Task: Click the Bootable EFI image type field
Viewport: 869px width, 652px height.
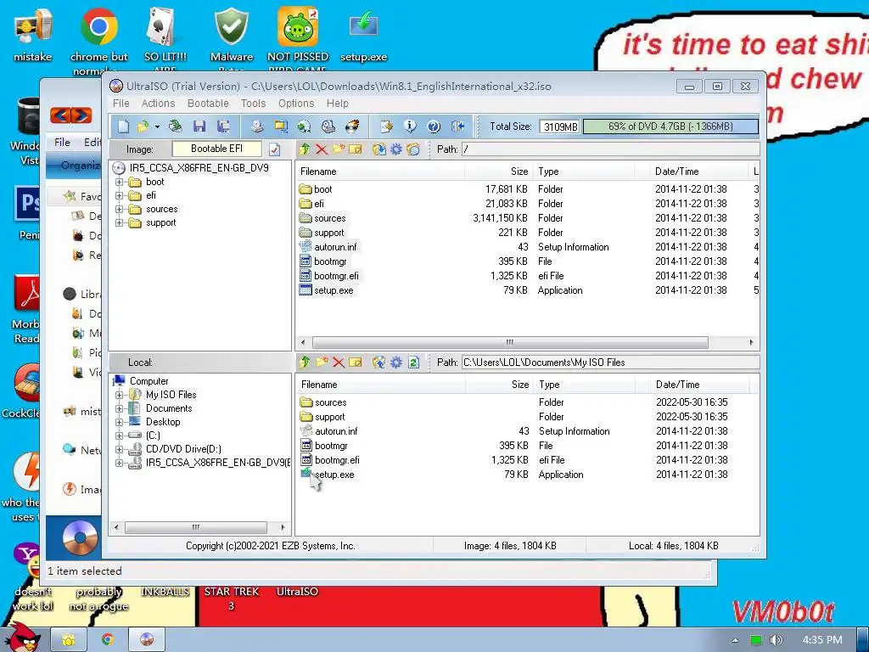Action: point(216,149)
